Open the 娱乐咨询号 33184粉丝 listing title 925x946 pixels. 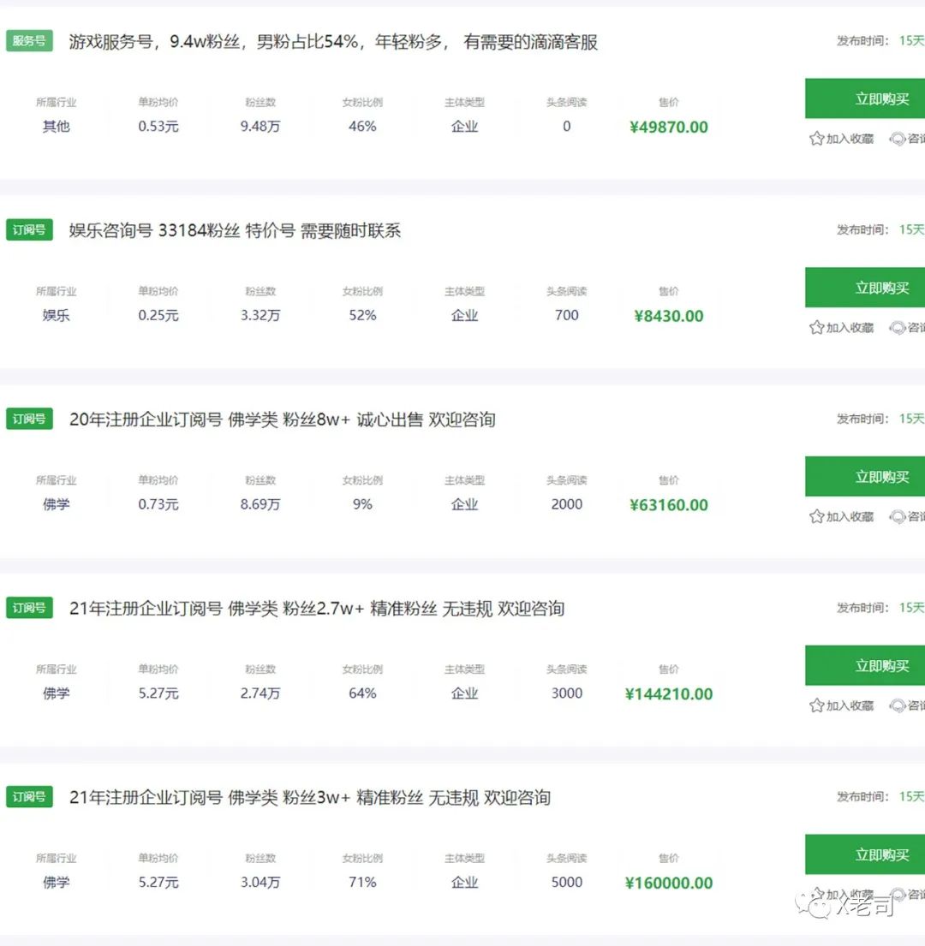click(x=235, y=230)
